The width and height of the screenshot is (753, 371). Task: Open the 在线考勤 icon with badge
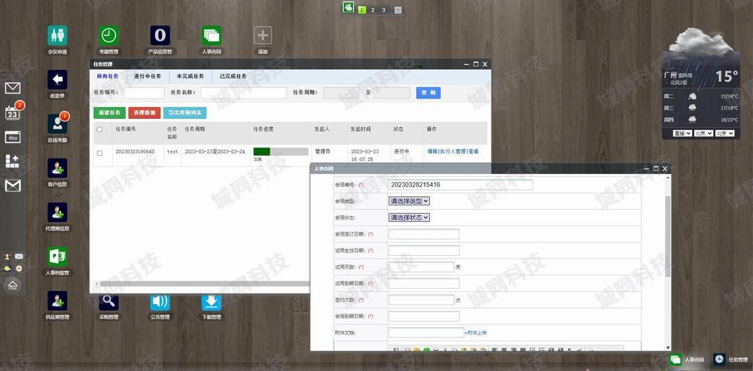(57, 124)
